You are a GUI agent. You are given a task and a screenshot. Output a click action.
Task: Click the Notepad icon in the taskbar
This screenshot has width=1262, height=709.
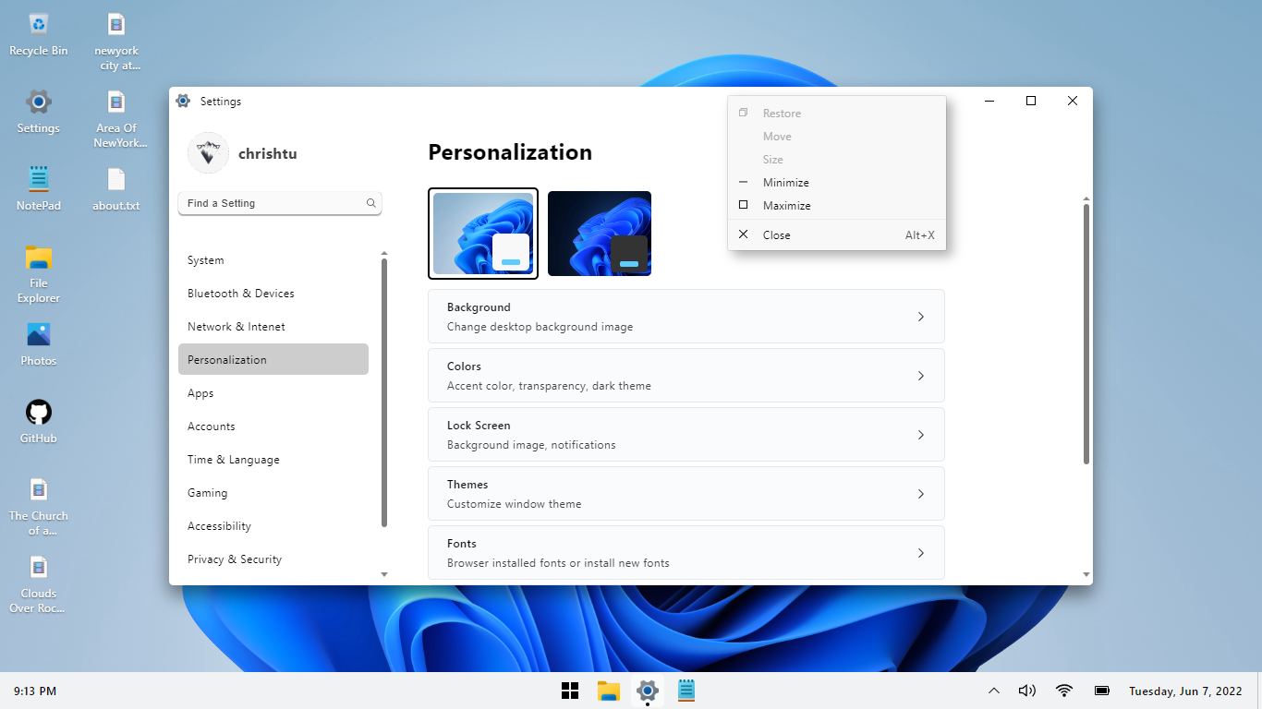pyautogui.click(x=686, y=691)
